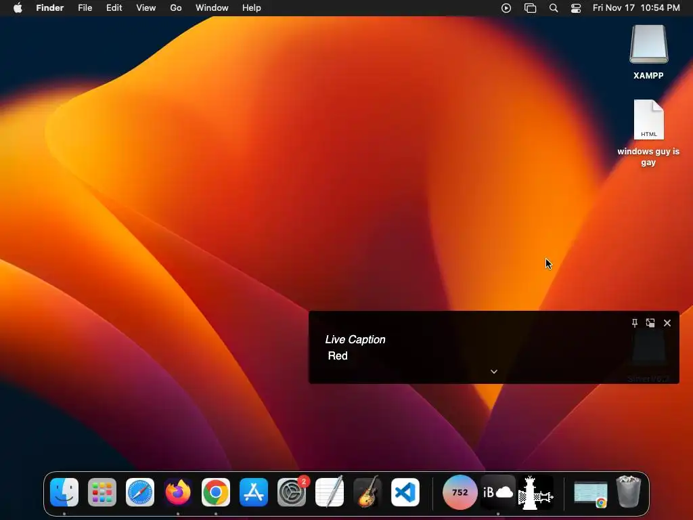Open the Go menu
The width and height of the screenshot is (693, 520).
pos(176,8)
